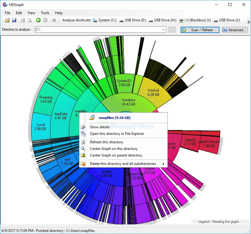
Task: Click the grey forward arrow icon
Action: coord(45,20)
